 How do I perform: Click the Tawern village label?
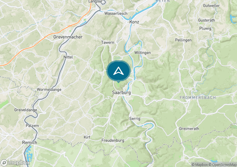click(108, 42)
